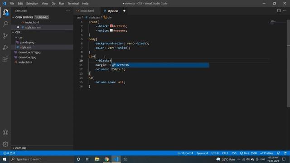Show hidden system tray icons chevron

coord(239,159)
